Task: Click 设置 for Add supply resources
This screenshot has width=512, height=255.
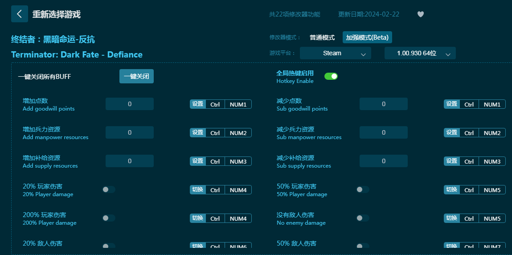Action: tap(198, 161)
